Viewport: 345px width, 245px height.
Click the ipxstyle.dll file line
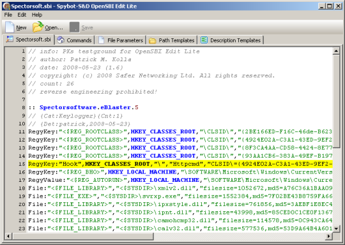coord(180,204)
